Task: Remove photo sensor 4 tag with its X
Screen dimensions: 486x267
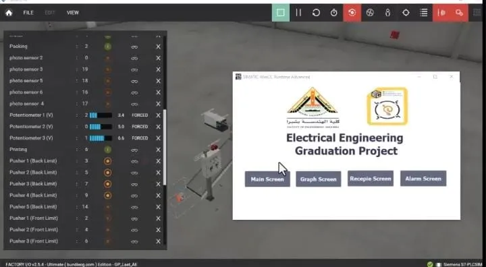Action: 159,104
